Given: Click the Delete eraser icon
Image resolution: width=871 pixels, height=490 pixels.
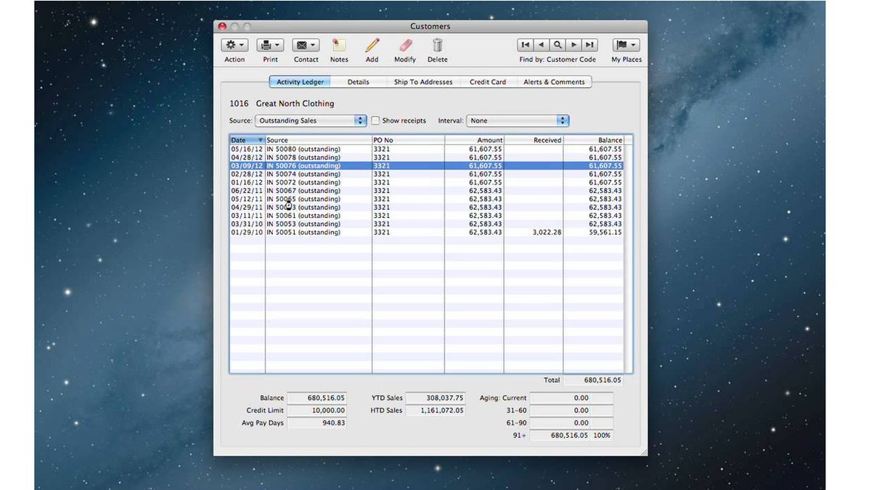Looking at the screenshot, I should click(x=437, y=45).
